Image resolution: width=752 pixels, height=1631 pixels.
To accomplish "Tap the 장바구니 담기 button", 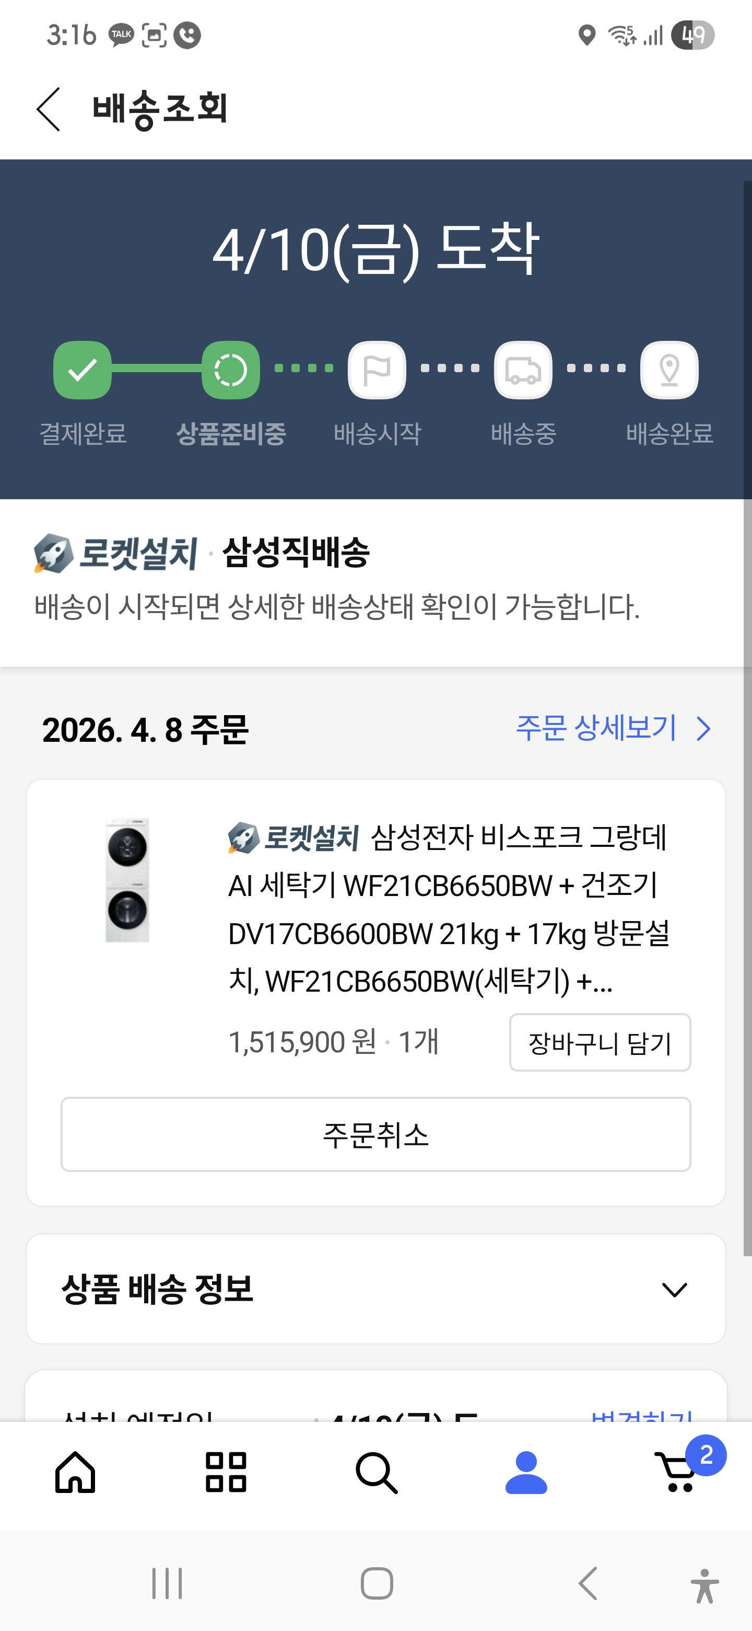I will tap(600, 1042).
